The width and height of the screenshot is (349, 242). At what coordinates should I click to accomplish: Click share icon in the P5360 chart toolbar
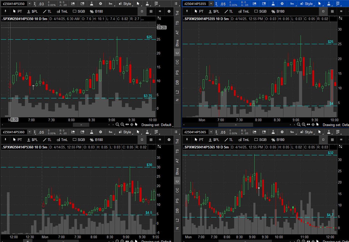coord(73,132)
